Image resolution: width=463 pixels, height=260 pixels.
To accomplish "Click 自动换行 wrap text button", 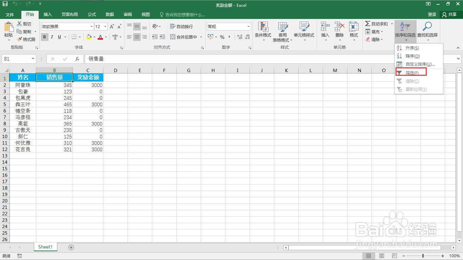I will (x=181, y=26).
